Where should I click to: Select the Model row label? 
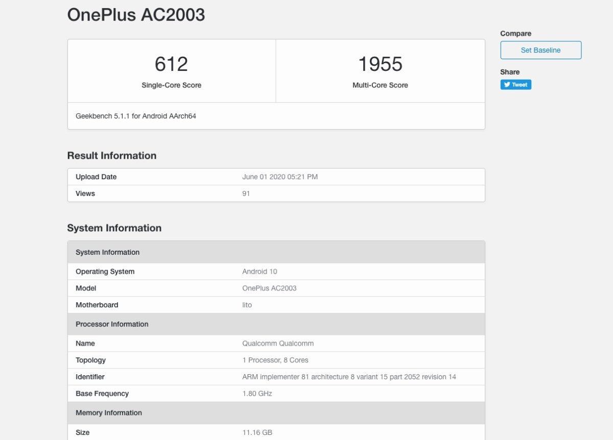[86, 288]
